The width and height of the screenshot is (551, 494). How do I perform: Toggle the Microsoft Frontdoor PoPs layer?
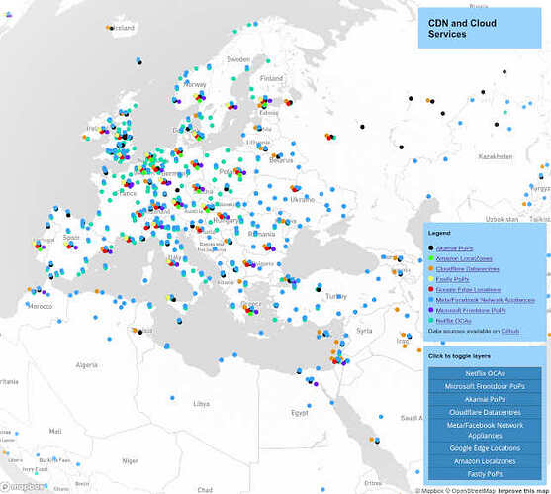[485, 386]
